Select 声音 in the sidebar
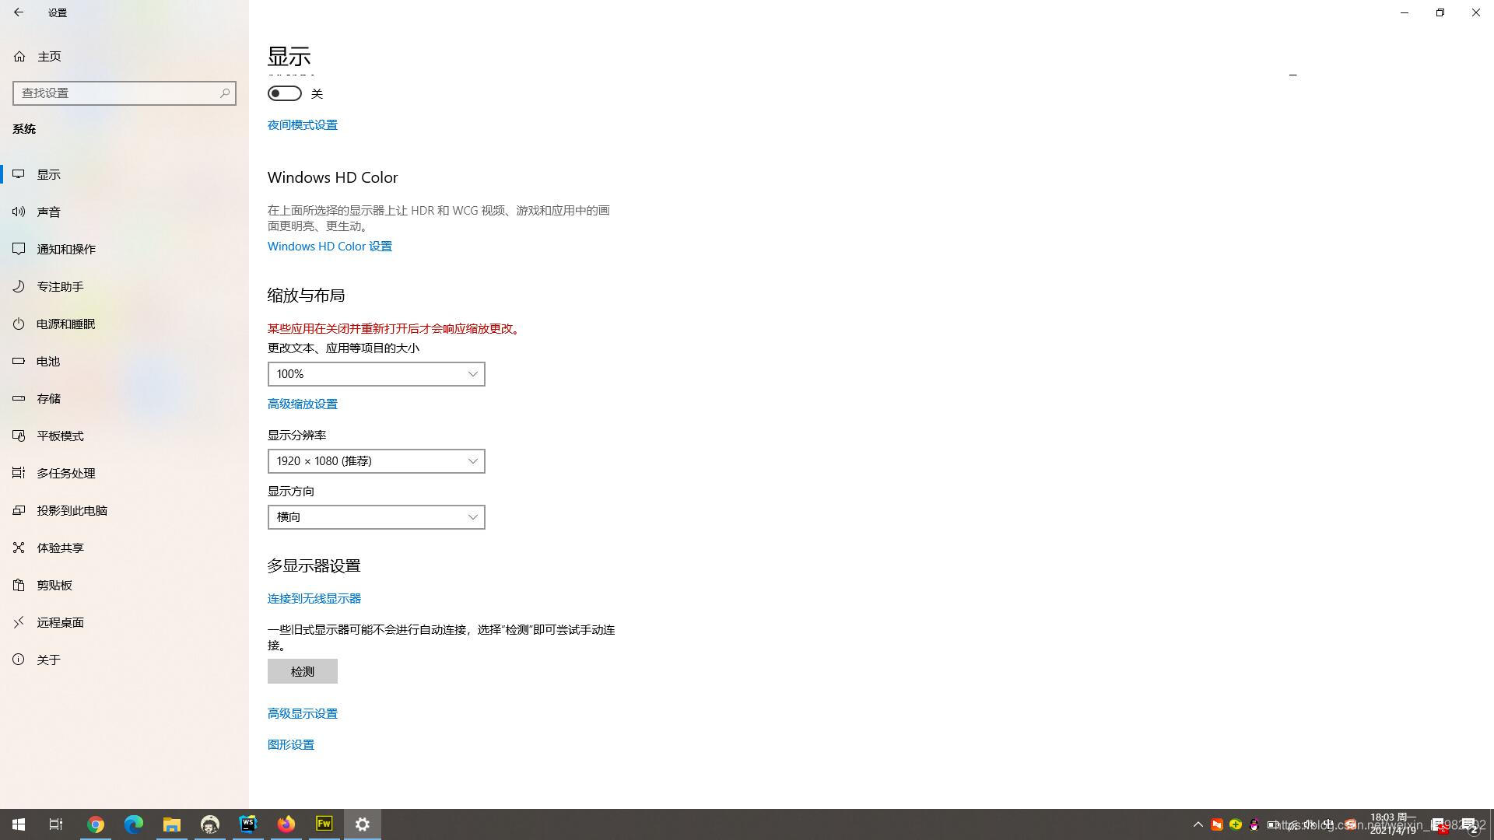Viewport: 1494px width, 840px height. [x=48, y=212]
